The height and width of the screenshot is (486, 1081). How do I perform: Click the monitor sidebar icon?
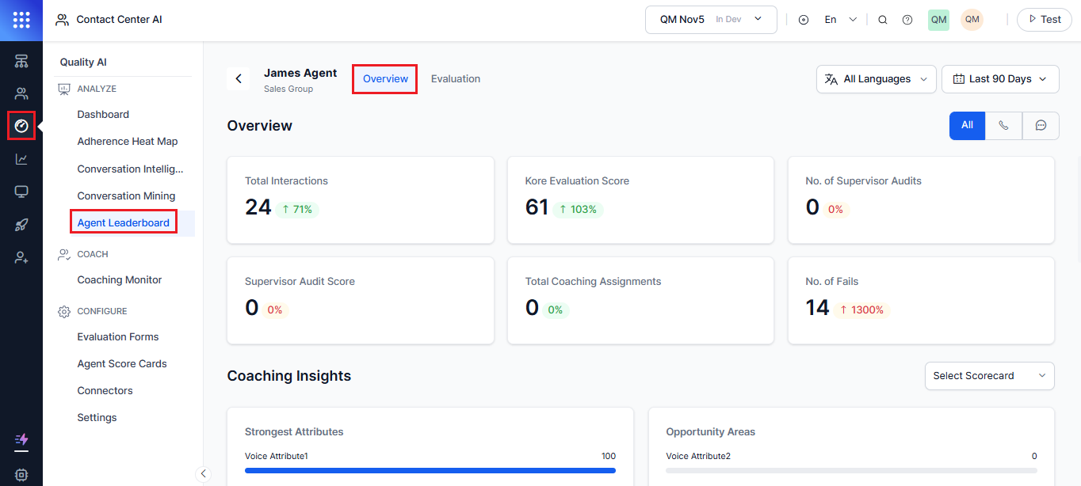[x=21, y=192]
